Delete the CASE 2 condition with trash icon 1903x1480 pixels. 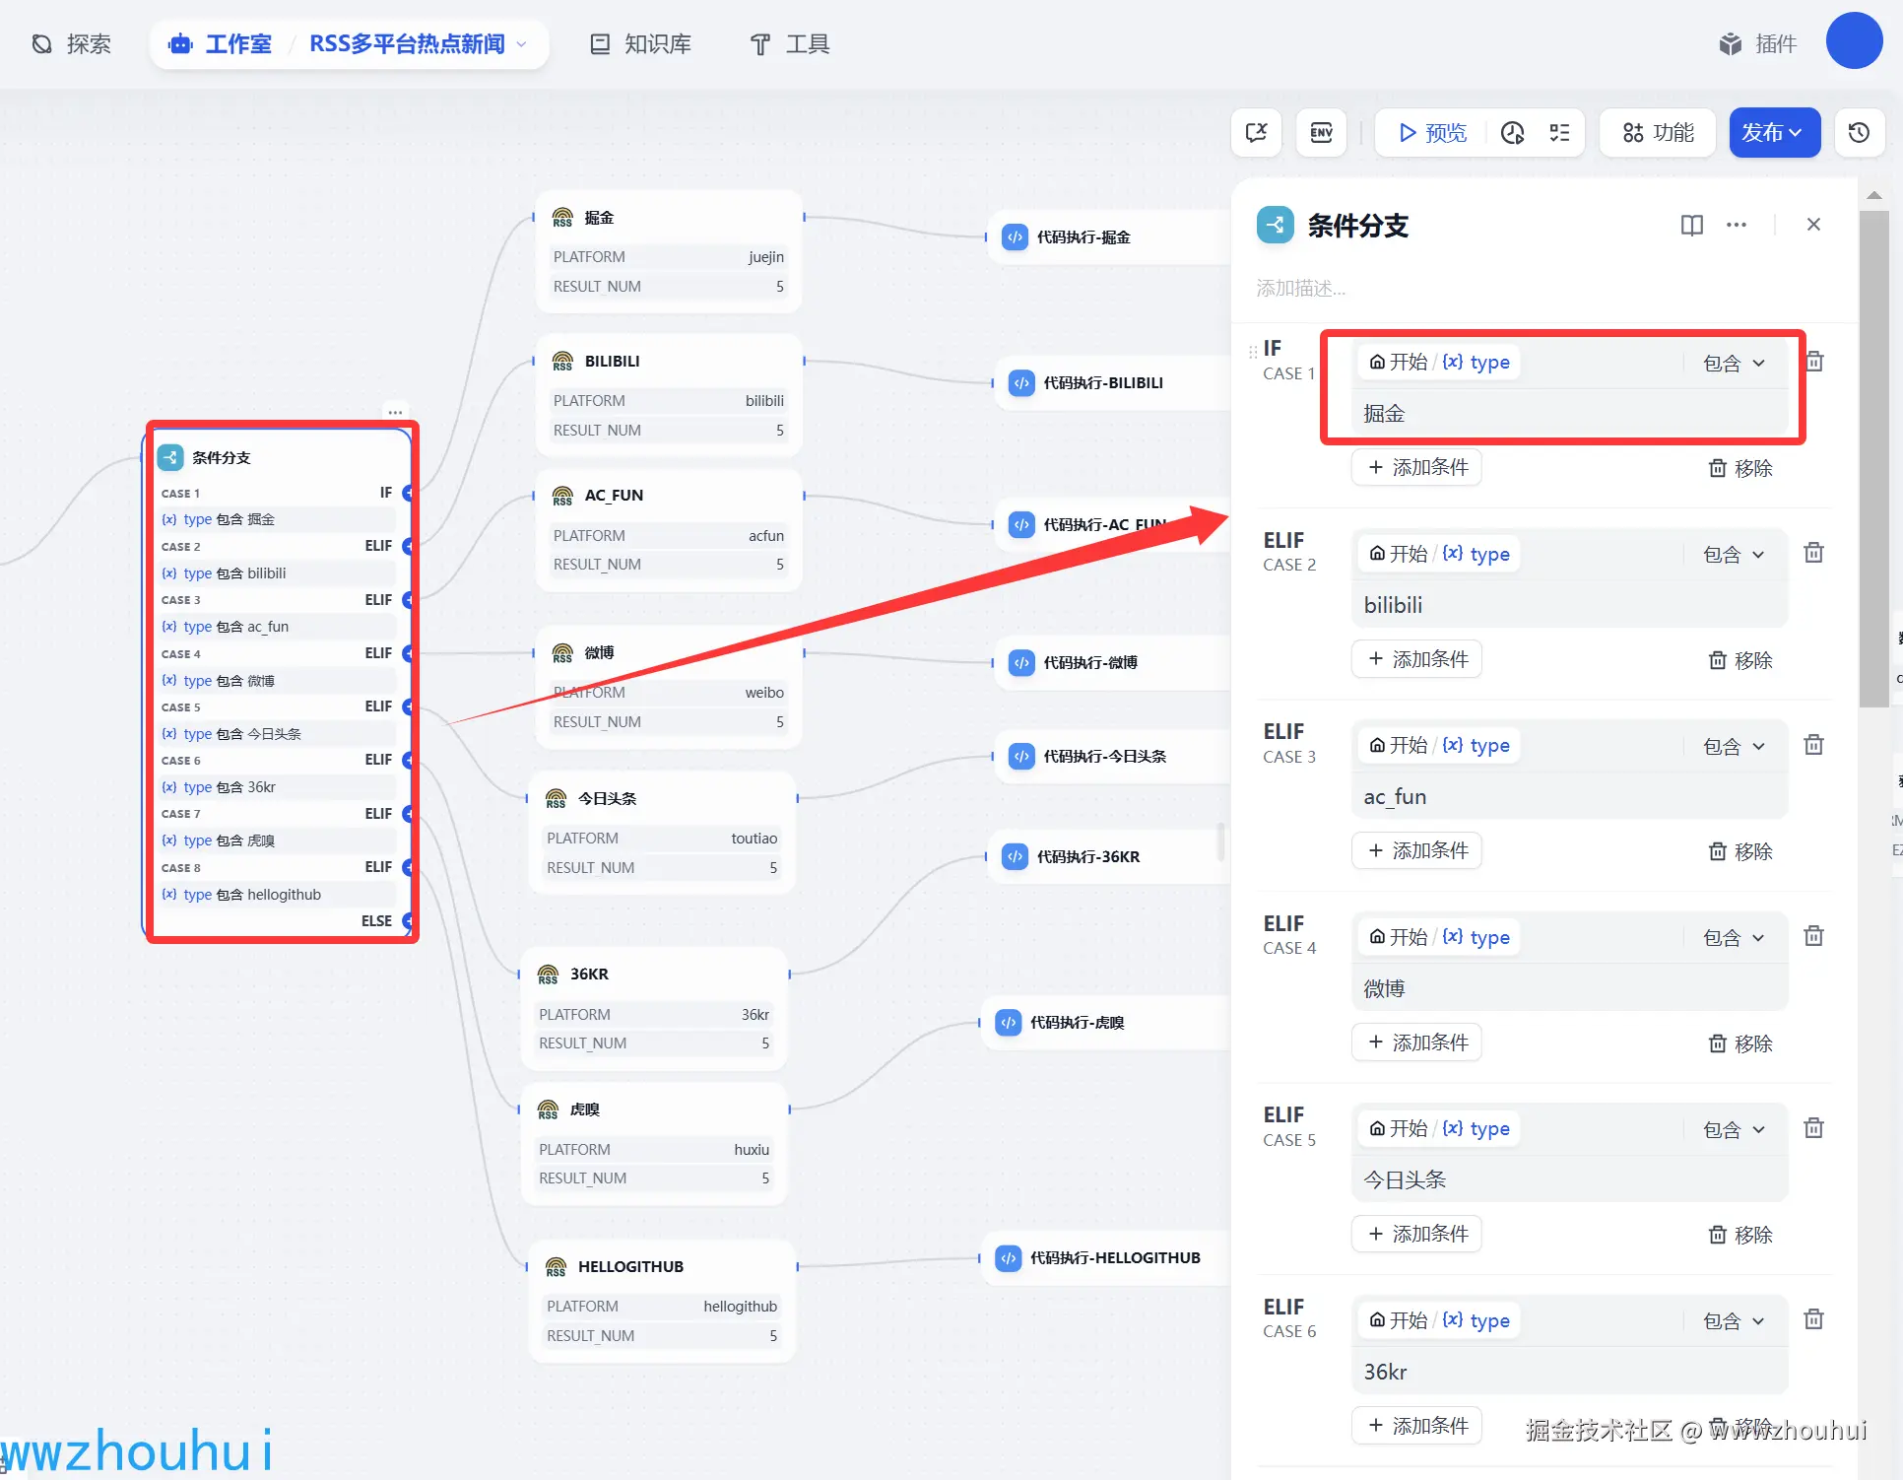click(1813, 553)
